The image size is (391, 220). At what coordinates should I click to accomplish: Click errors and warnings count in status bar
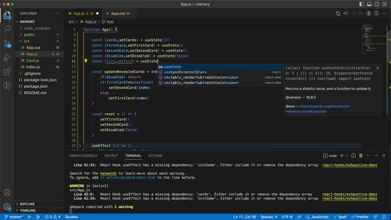pos(53,217)
